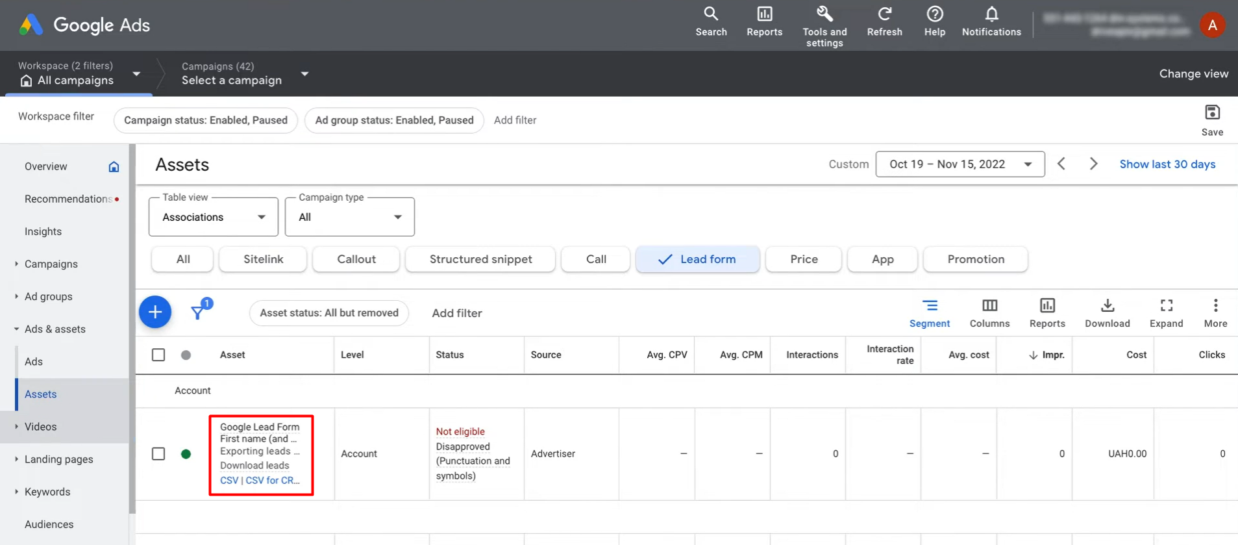Viewport: 1238px width, 545px height.
Task: Open Tools and settings wrench menu
Action: 824,26
